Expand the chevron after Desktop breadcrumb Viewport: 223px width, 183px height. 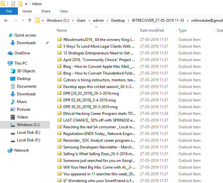pyautogui.click(x=128, y=21)
